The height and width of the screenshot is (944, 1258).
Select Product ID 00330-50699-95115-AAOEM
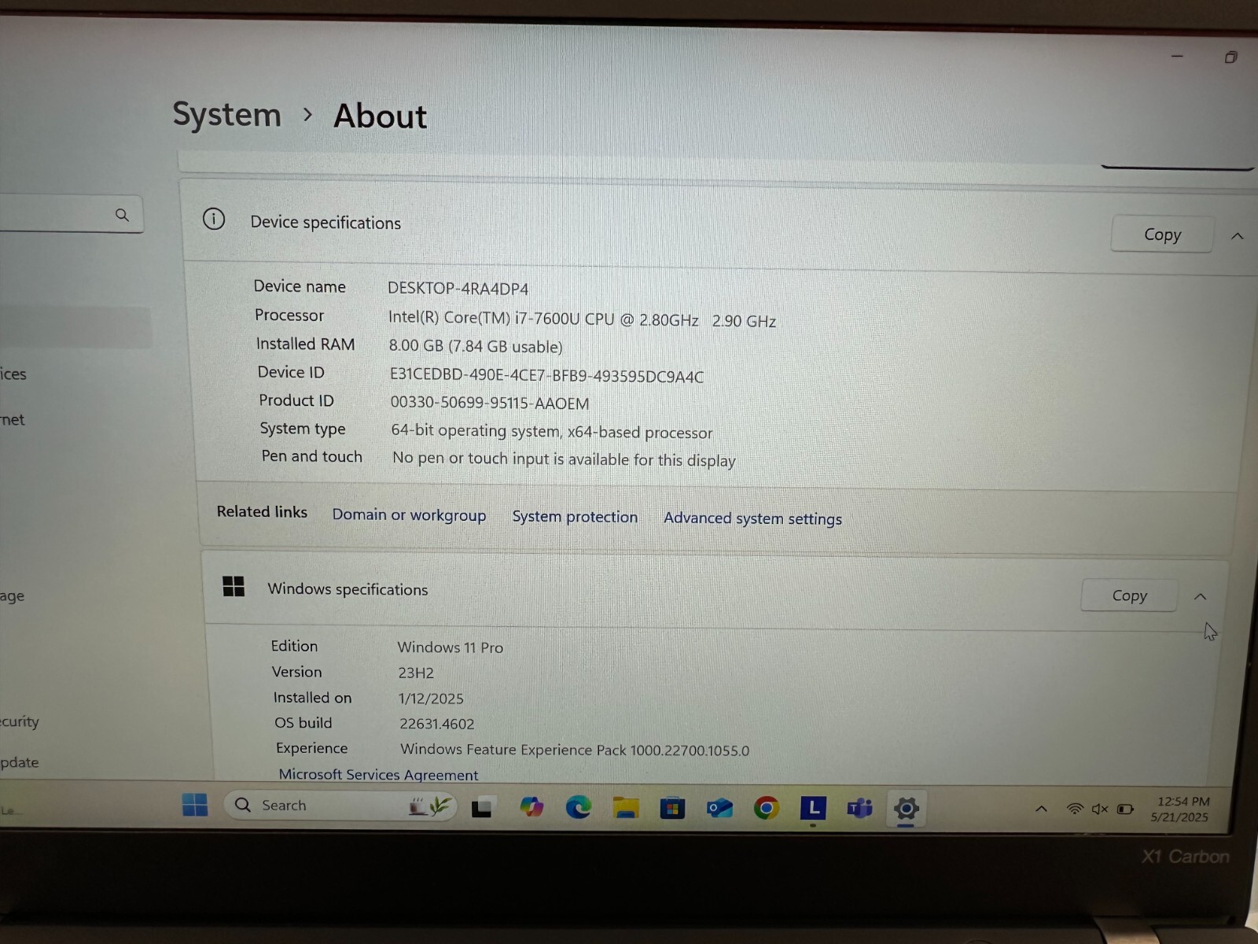tap(489, 403)
